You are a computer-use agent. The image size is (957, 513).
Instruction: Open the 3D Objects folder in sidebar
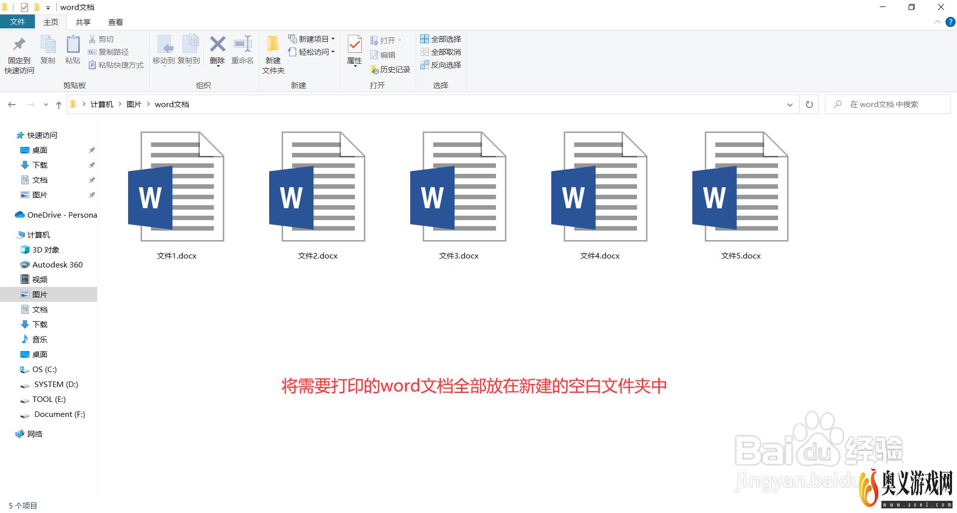[x=40, y=250]
